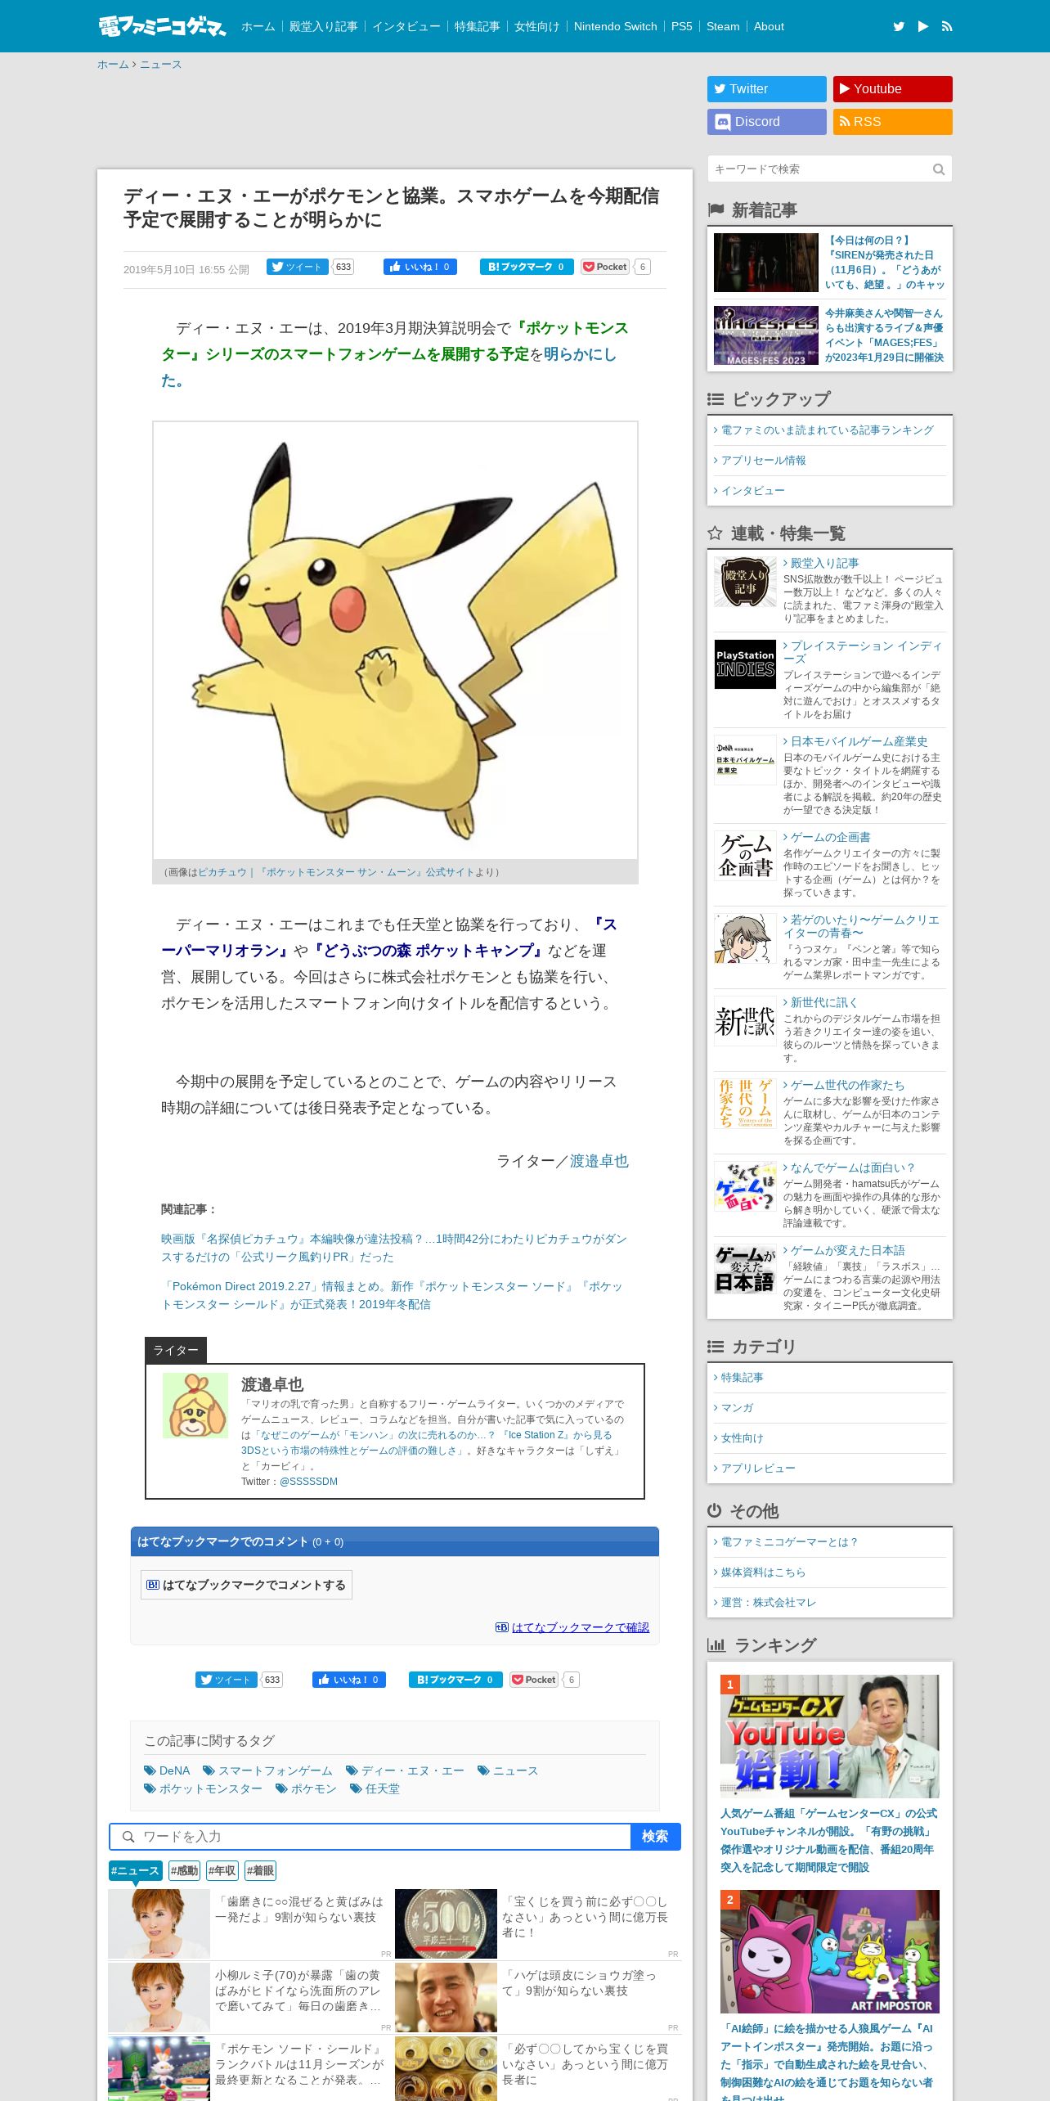Click the B!ブックマーク button under the title
Image resolution: width=1050 pixels, height=2101 pixels.
pyautogui.click(x=527, y=267)
